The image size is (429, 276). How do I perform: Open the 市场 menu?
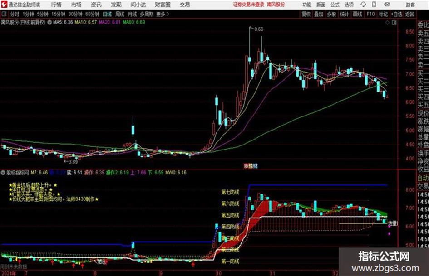76,5
